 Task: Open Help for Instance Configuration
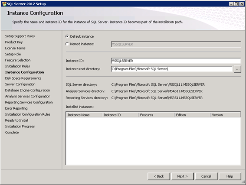(230, 176)
